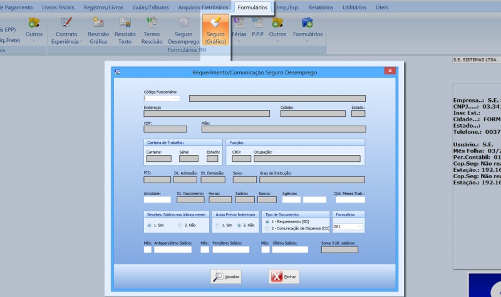Click the Visualiza button

tap(226, 276)
